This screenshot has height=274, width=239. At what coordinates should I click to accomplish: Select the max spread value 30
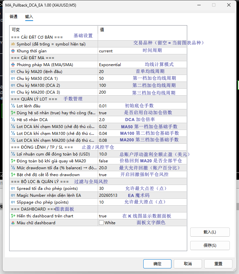point(101,189)
